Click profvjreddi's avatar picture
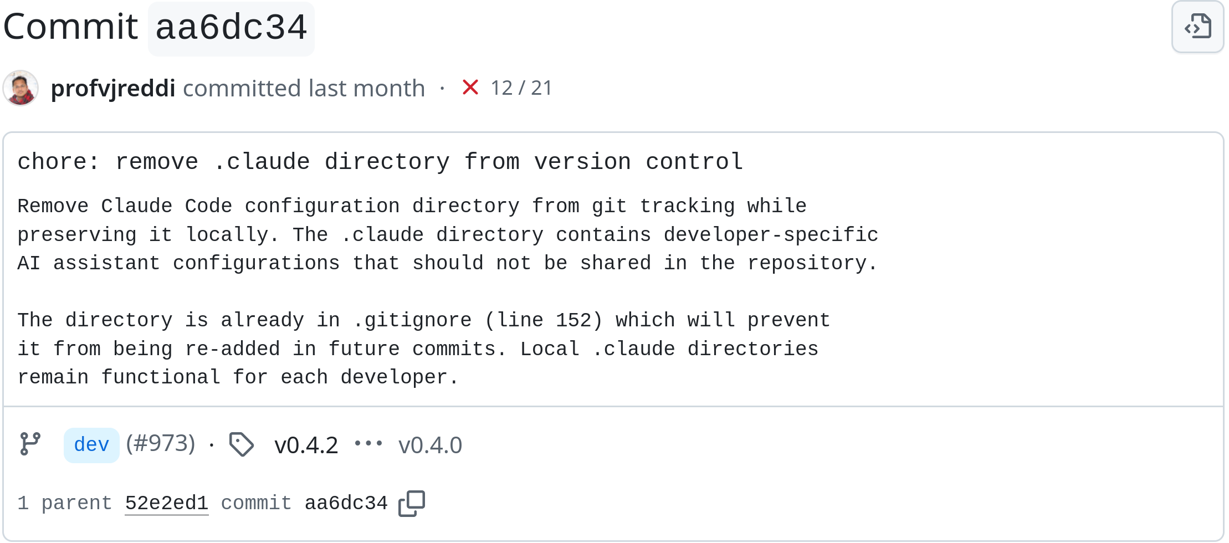 pos(21,88)
